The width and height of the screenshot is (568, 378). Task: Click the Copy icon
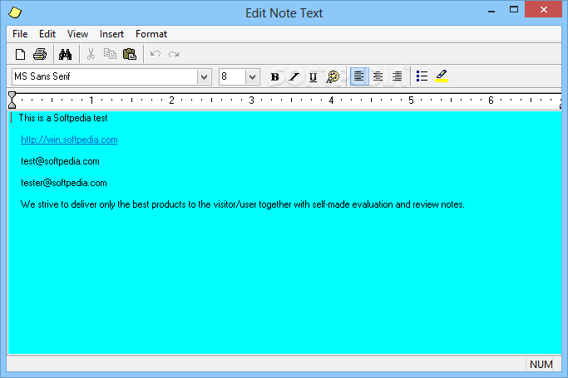(x=110, y=54)
